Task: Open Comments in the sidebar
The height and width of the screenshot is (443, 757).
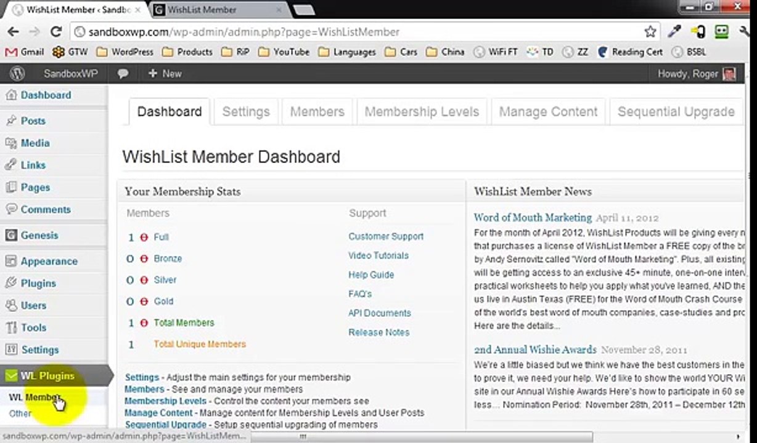Action: point(46,210)
